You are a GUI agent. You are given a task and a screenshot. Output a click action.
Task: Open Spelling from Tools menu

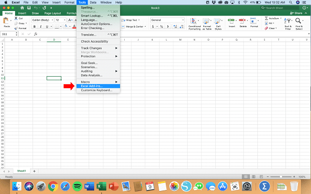[x=98, y=8]
